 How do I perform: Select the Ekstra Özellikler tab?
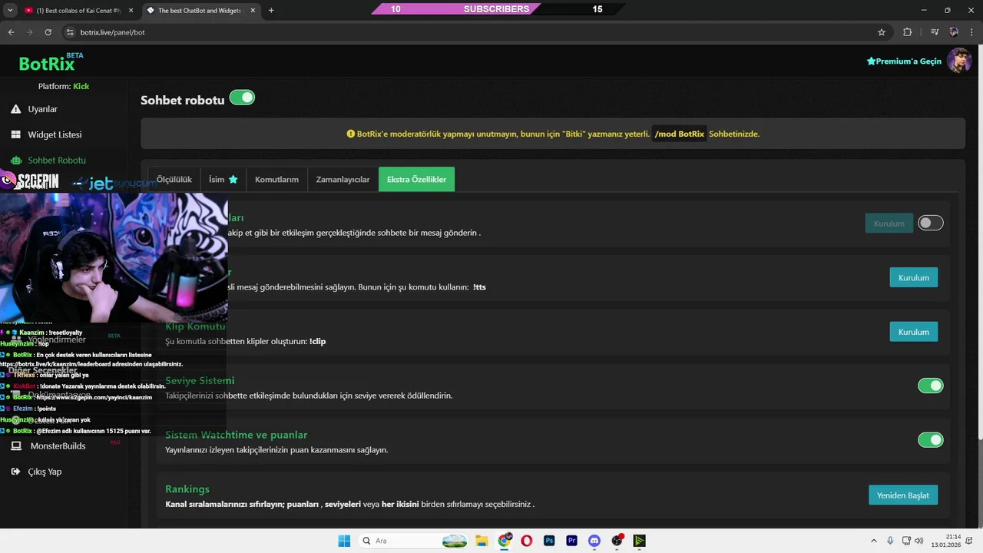tap(416, 179)
